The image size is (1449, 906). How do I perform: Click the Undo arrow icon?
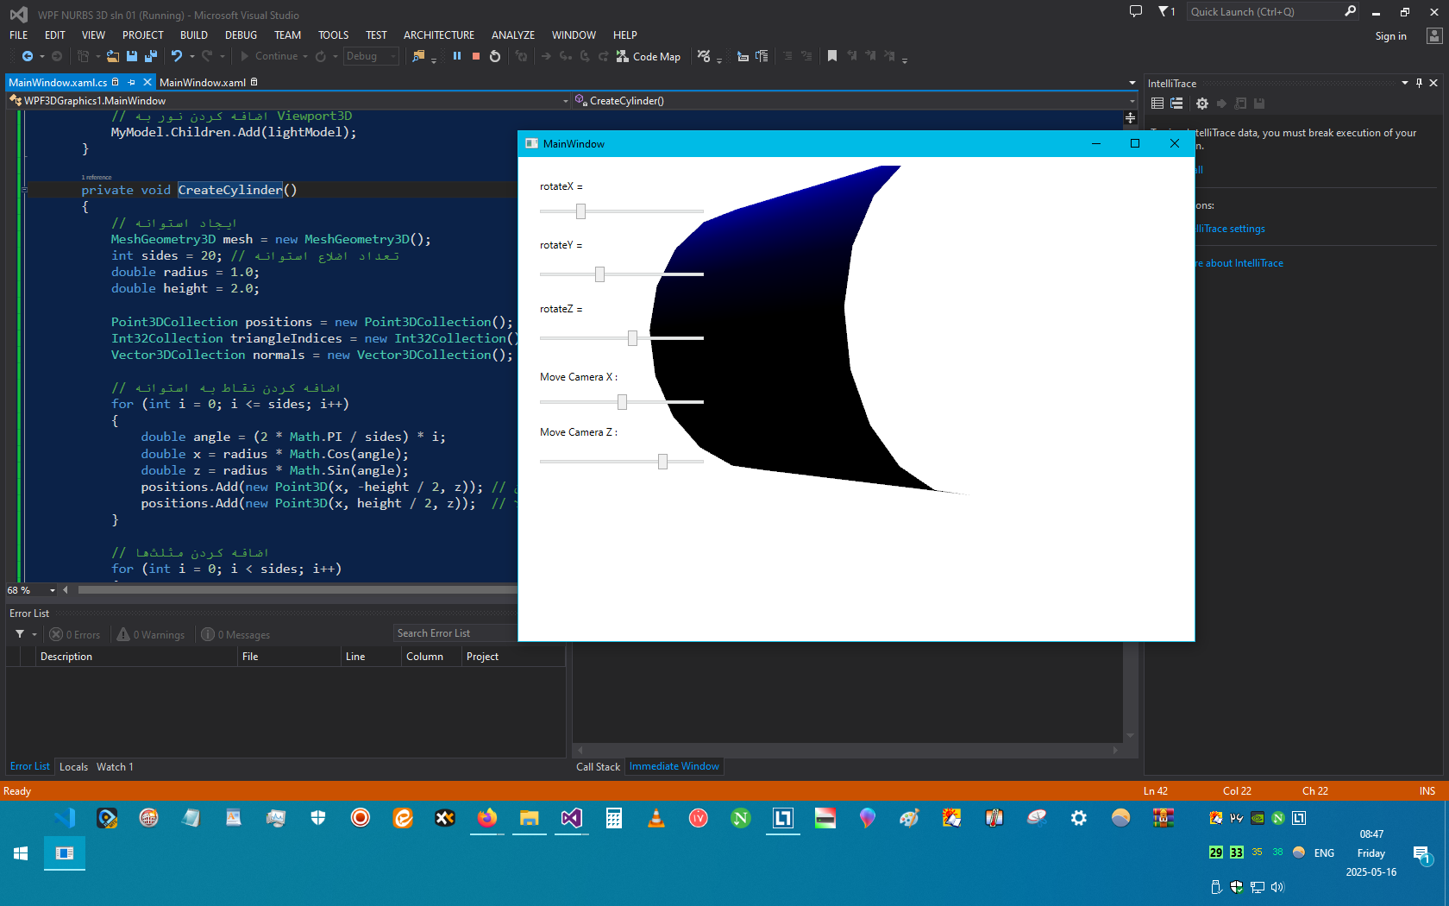pyautogui.click(x=177, y=56)
